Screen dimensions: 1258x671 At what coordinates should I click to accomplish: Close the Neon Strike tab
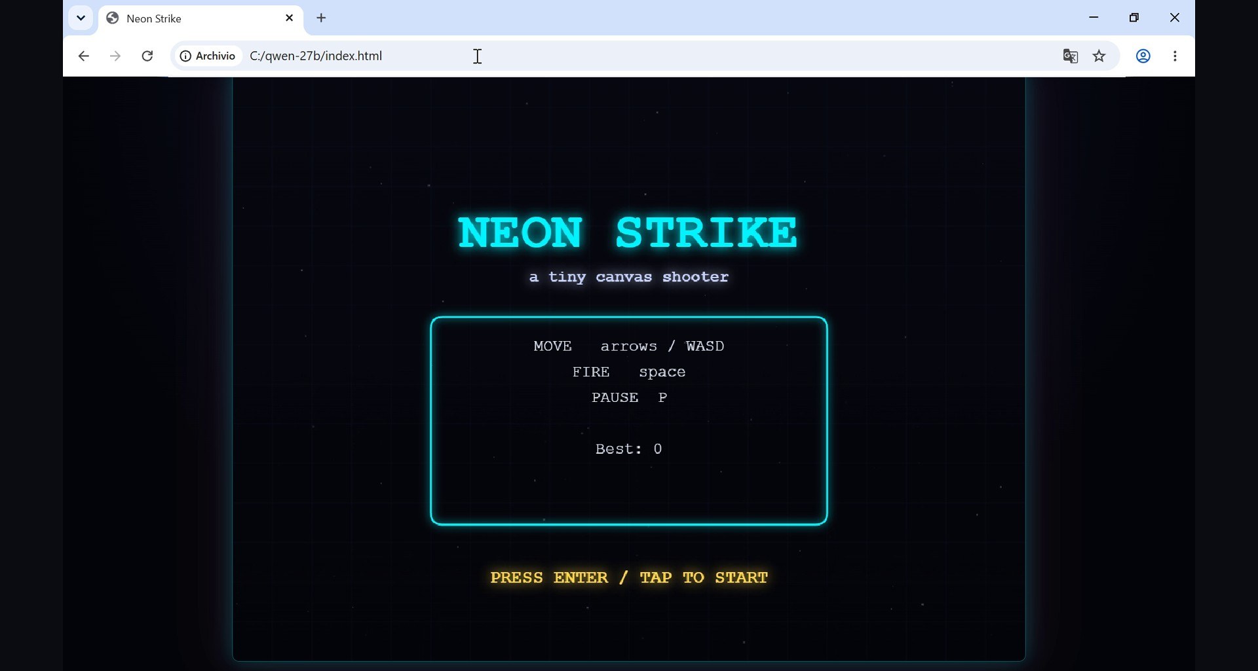(289, 18)
